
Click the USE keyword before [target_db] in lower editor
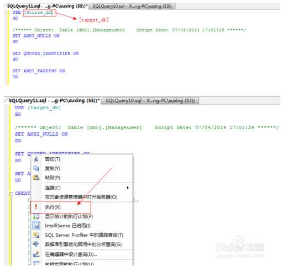[19, 108]
